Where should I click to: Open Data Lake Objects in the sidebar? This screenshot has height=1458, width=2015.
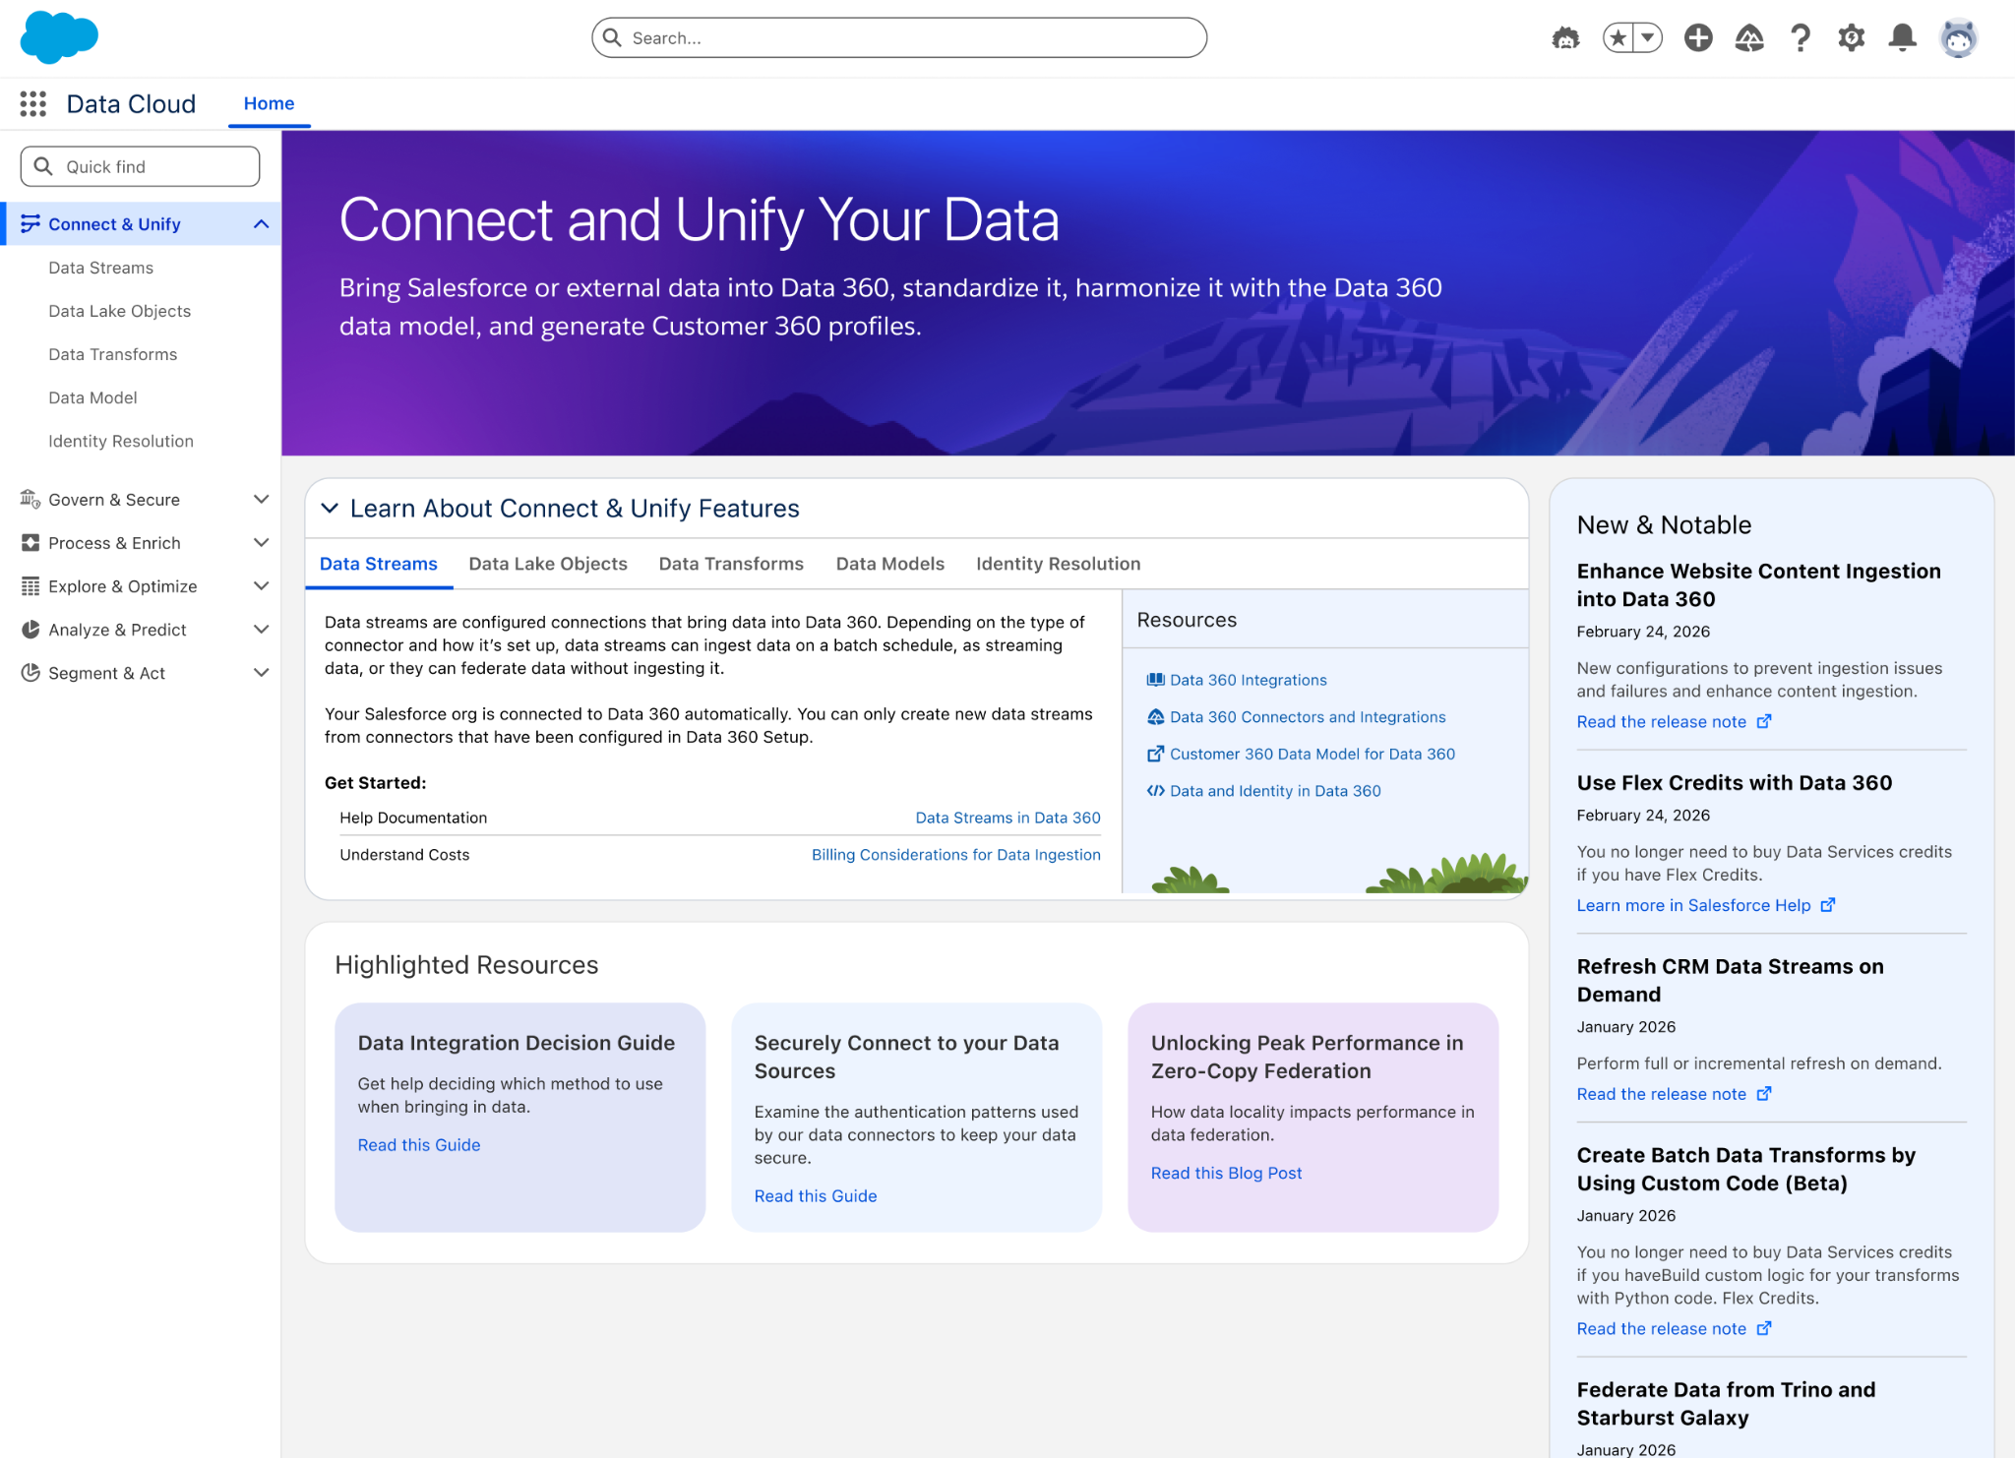coord(119,311)
